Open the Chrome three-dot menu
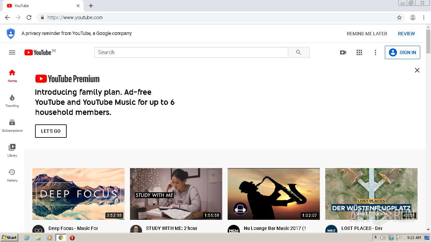431x242 pixels. 424,17
